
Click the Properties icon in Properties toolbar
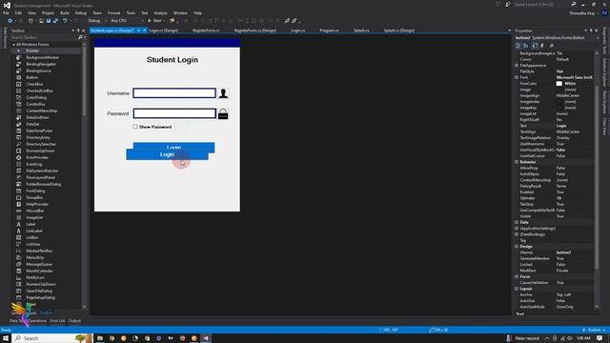coord(535,46)
